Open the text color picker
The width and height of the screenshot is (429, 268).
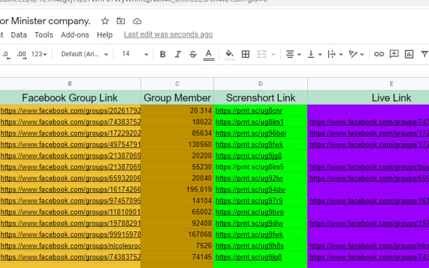click(208, 54)
